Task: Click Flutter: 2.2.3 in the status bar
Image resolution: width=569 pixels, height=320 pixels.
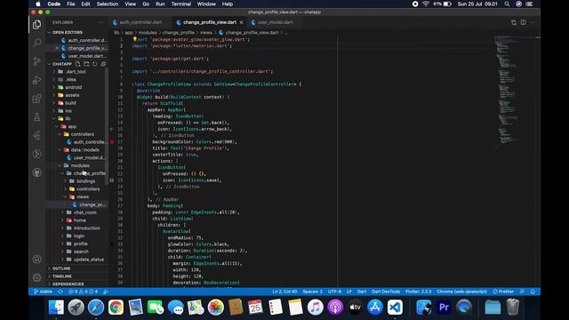Action: pyautogui.click(x=419, y=292)
